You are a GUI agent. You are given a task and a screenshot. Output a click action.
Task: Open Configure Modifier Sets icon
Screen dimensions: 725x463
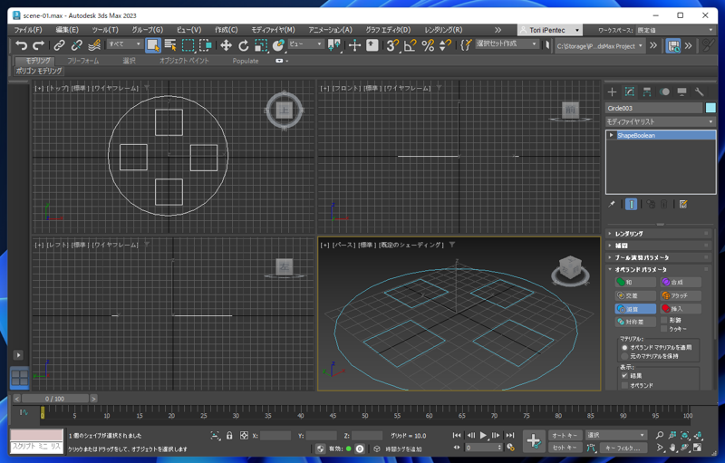click(683, 204)
